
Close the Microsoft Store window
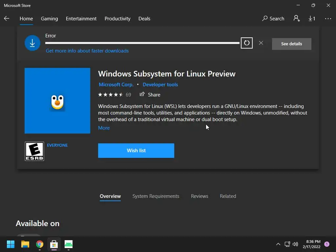[x=328, y=5]
